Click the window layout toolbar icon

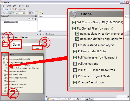(x=27, y=13)
